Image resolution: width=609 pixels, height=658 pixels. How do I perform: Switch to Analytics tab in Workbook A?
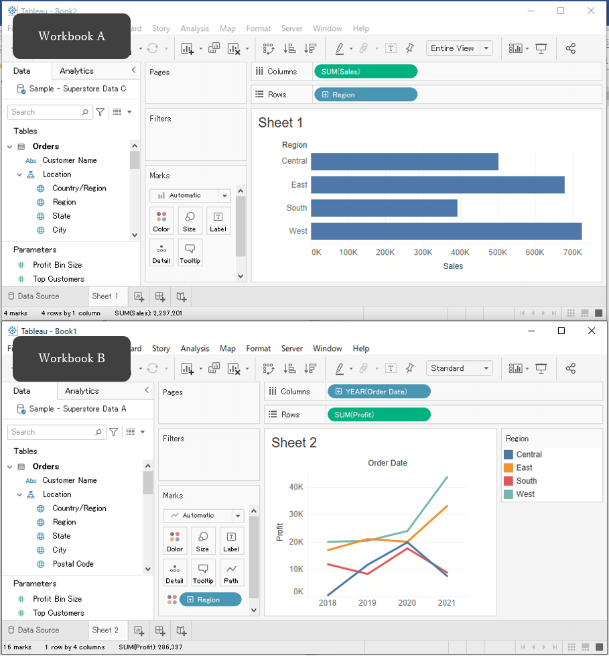click(x=76, y=70)
